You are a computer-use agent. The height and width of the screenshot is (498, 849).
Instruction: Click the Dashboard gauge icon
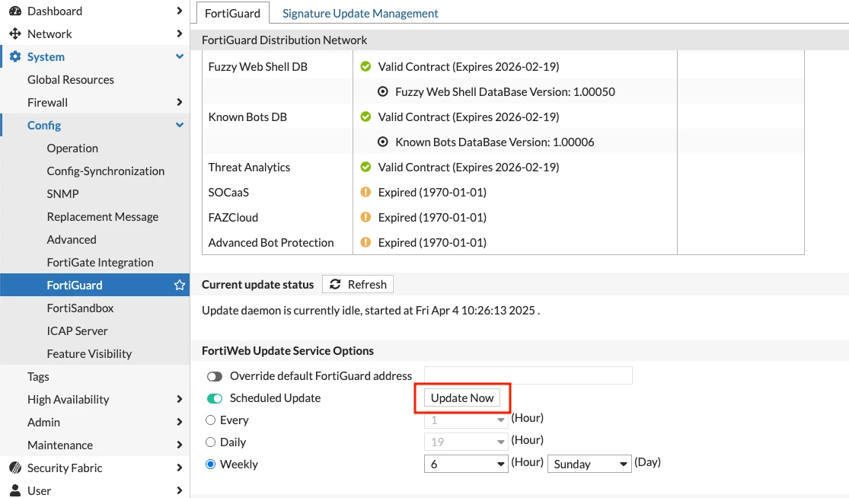click(x=15, y=11)
